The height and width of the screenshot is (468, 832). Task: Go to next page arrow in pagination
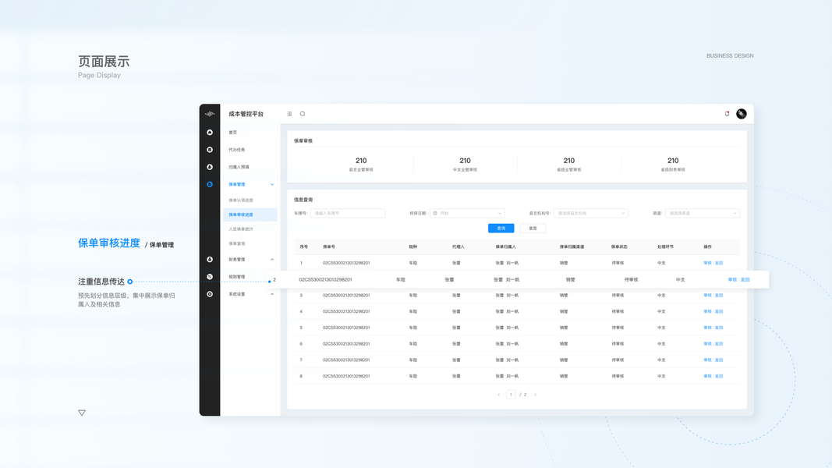point(535,395)
